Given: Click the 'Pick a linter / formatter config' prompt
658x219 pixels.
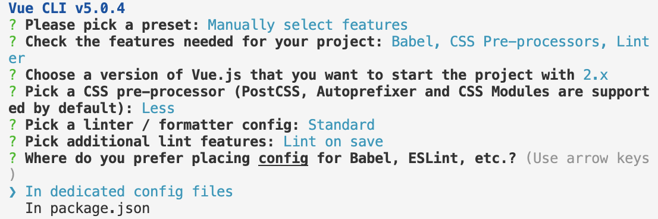Looking at the screenshot, I should 163,124.
